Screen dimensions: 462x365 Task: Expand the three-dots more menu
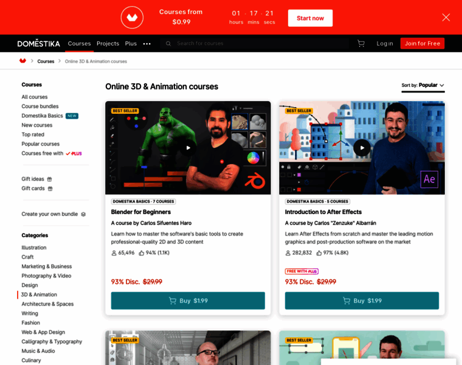pyautogui.click(x=147, y=44)
